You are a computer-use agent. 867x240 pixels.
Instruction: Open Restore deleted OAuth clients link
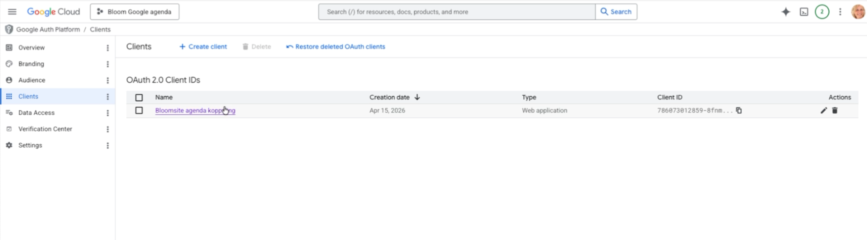(x=335, y=46)
